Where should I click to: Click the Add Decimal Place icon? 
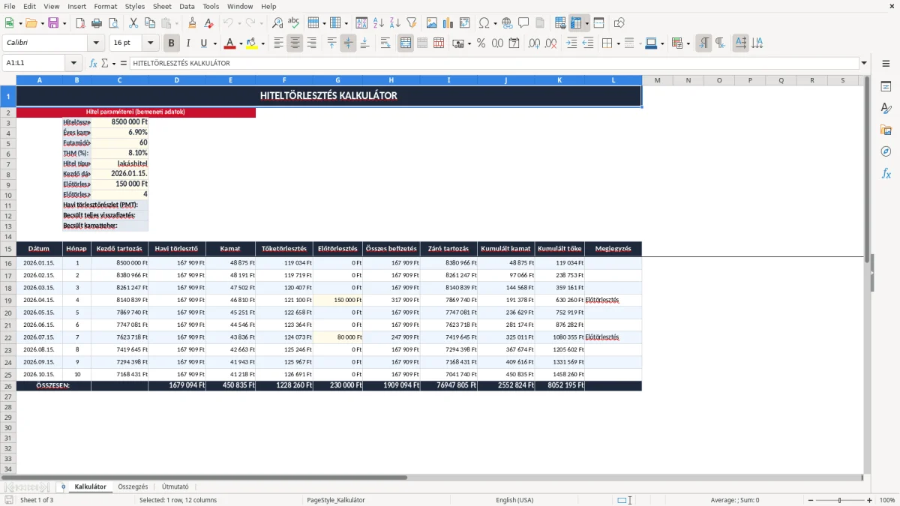coord(534,43)
